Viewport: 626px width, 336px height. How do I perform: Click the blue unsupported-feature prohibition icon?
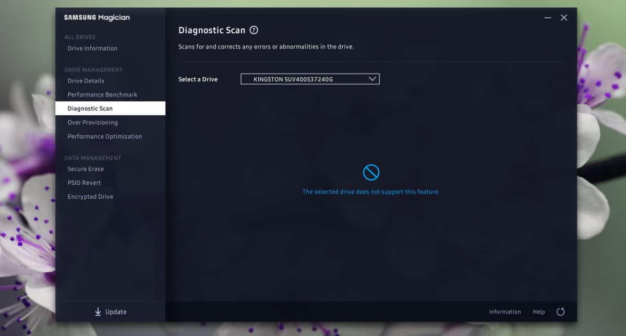371,172
